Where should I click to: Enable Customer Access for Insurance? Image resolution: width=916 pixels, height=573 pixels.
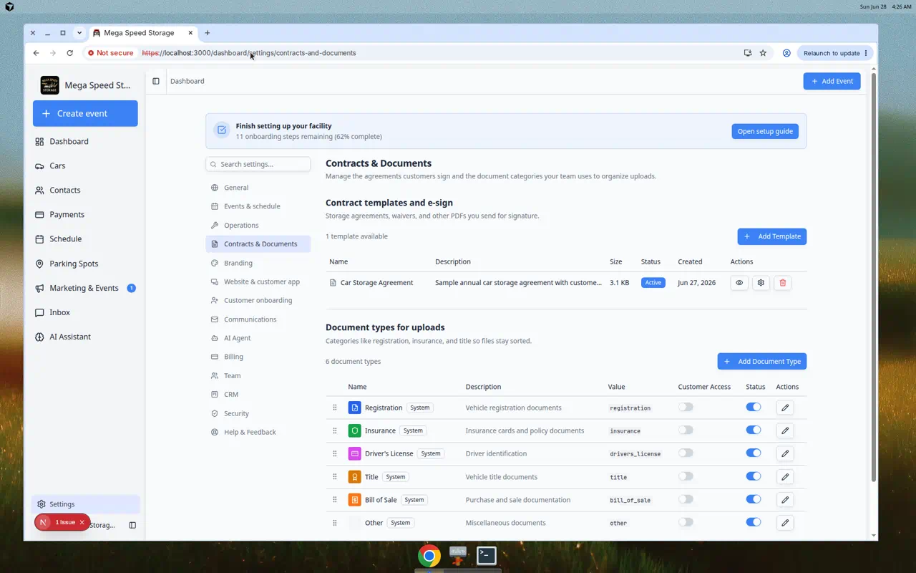pyautogui.click(x=686, y=430)
